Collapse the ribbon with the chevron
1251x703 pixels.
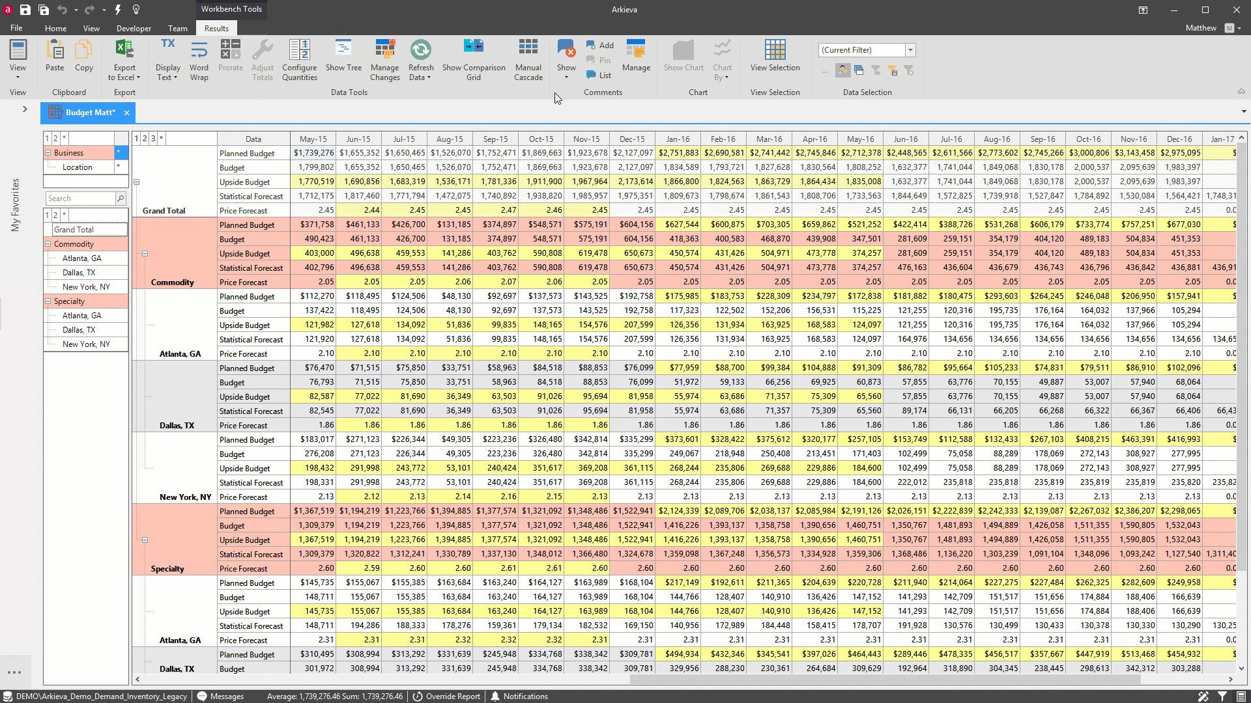(x=1241, y=92)
